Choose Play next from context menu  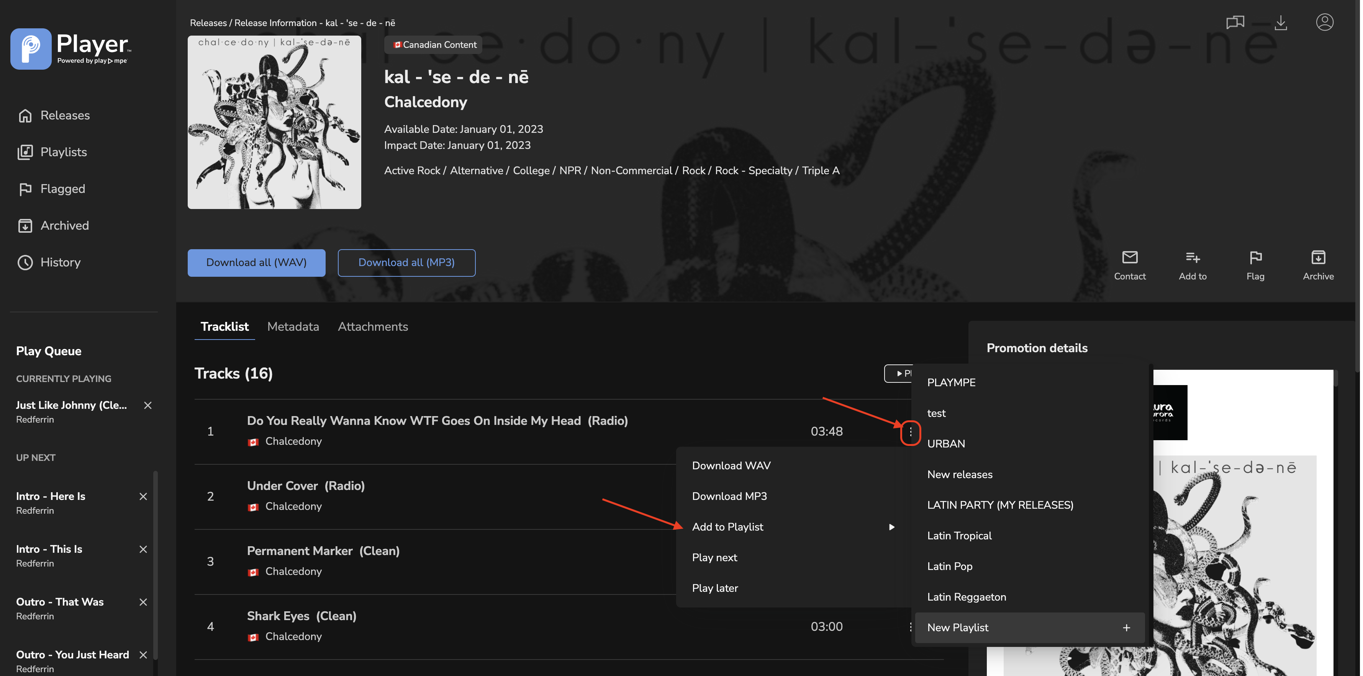click(x=793, y=558)
